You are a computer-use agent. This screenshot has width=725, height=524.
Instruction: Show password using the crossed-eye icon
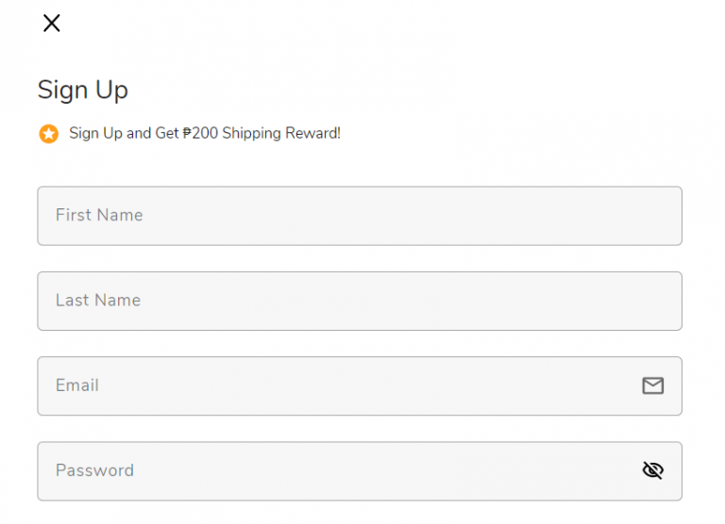[x=652, y=470]
